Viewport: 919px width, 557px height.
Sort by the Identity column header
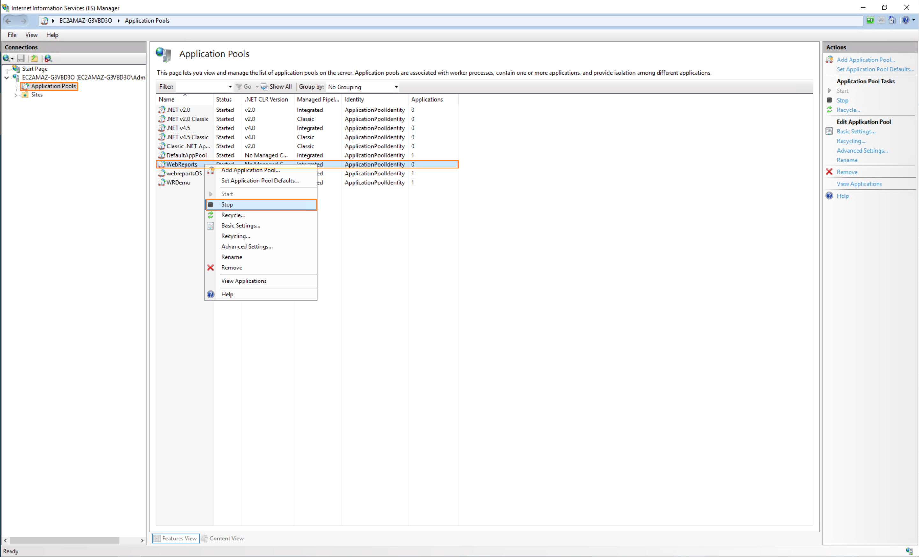375,99
